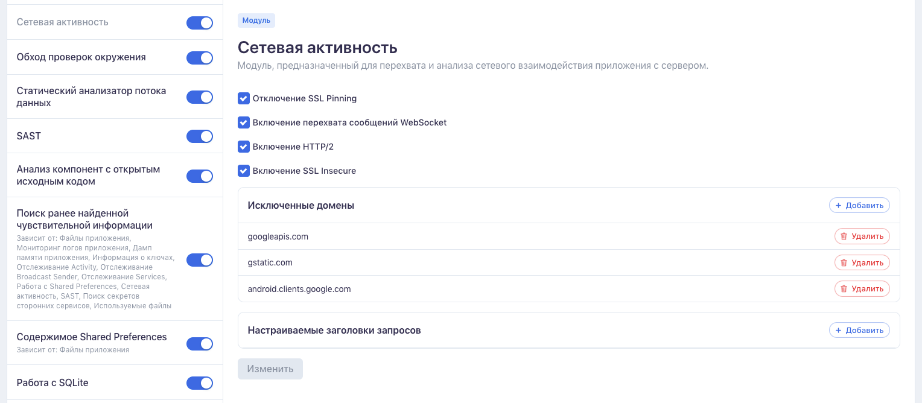Click trash icon in gstatic.com row
The width and height of the screenshot is (922, 403).
844,263
